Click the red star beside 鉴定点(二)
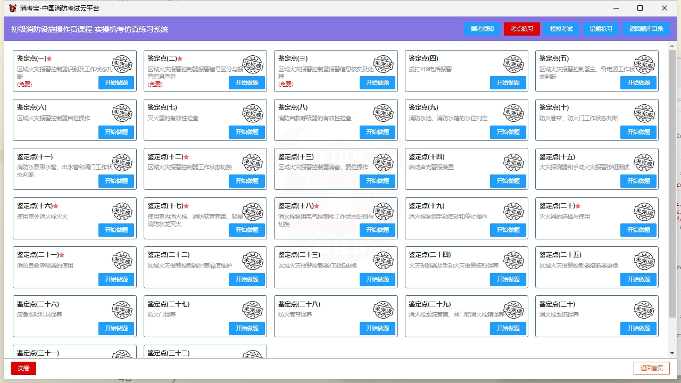 point(180,58)
